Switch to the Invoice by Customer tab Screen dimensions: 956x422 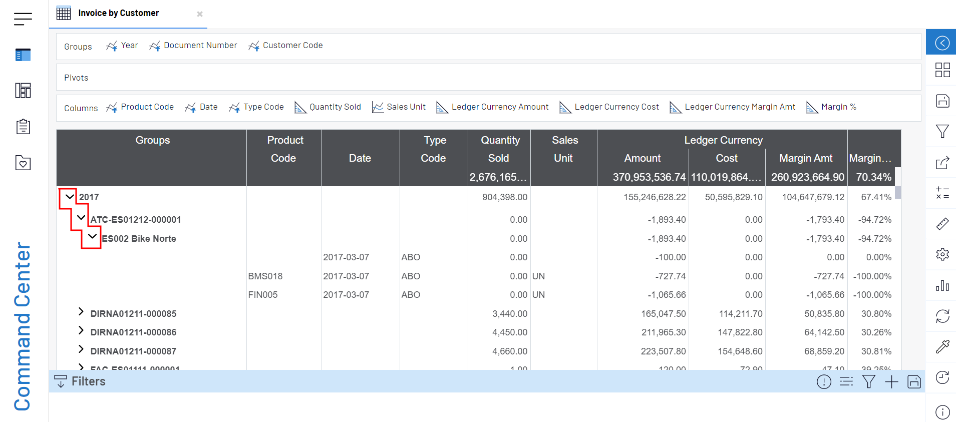click(118, 14)
